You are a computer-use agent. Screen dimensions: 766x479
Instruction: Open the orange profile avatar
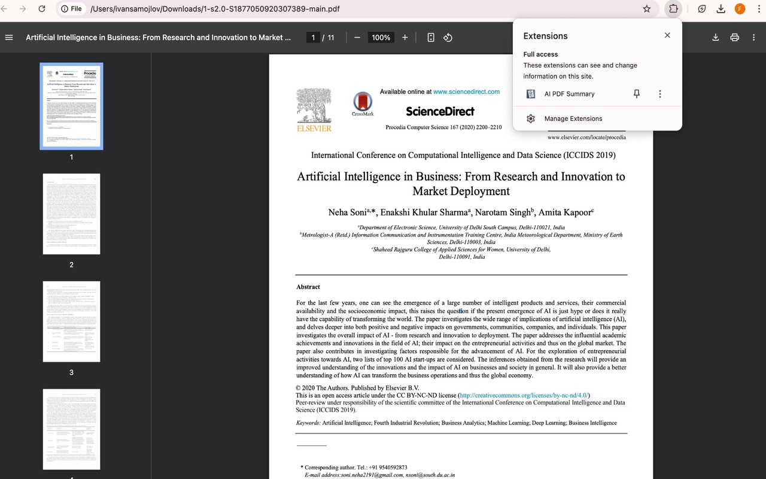click(x=740, y=9)
